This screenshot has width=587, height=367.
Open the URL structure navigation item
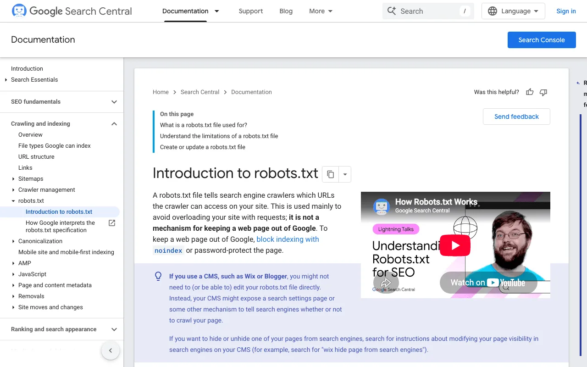pos(36,157)
